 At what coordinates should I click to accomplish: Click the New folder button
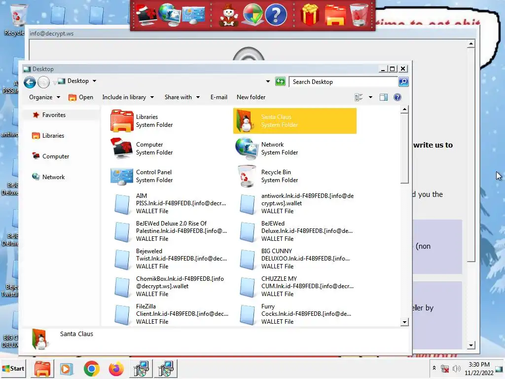coord(251,97)
